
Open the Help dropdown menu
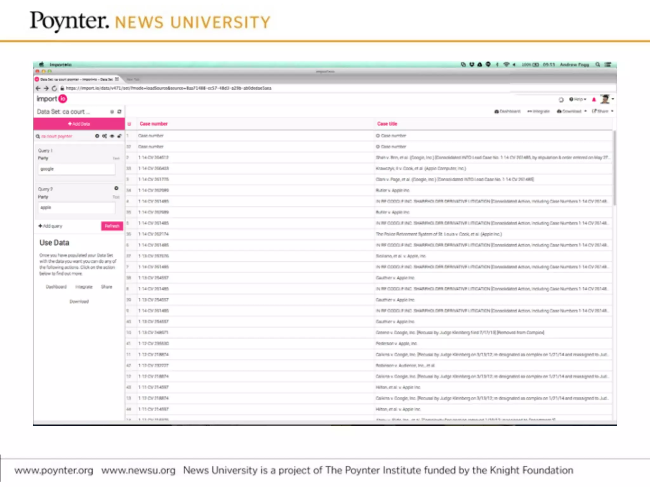578,99
